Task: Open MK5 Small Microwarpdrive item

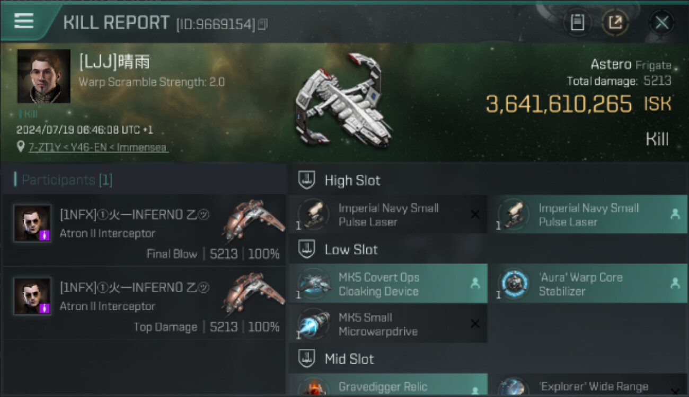Action: pyautogui.click(x=388, y=324)
